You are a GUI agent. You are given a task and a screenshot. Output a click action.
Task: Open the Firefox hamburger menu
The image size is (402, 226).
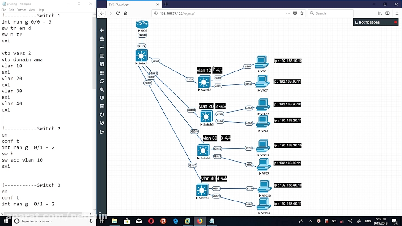(x=396, y=13)
